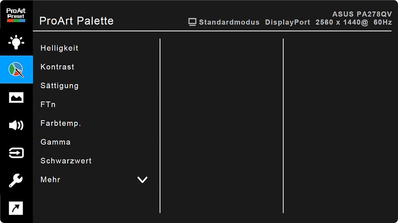Screen dimensions: 398x223
Task: Open the FTn setting
Action: point(48,105)
